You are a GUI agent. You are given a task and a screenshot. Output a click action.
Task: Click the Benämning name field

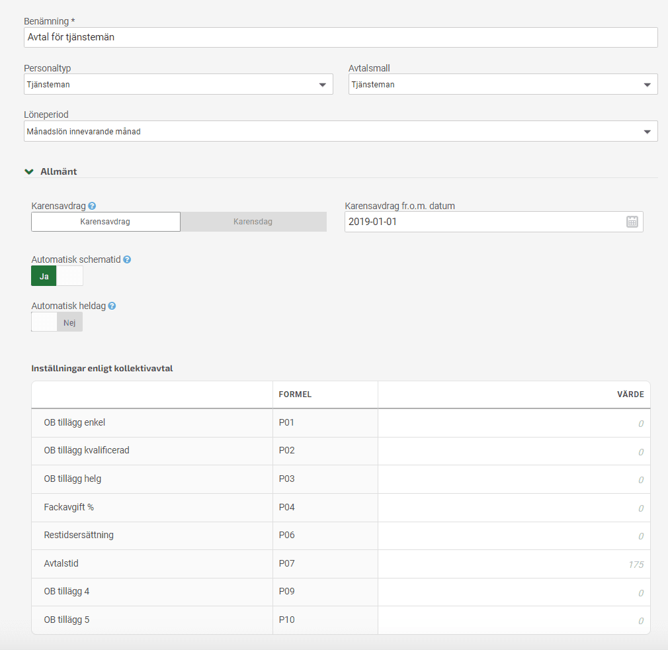point(341,38)
